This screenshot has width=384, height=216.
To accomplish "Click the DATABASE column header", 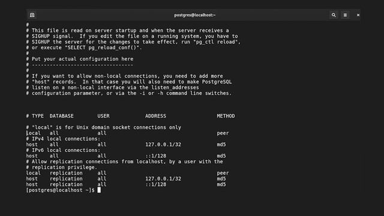I will [x=61, y=116].
